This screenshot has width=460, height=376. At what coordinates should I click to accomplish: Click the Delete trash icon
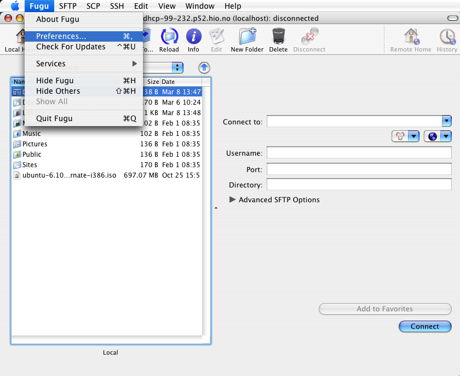[278, 36]
